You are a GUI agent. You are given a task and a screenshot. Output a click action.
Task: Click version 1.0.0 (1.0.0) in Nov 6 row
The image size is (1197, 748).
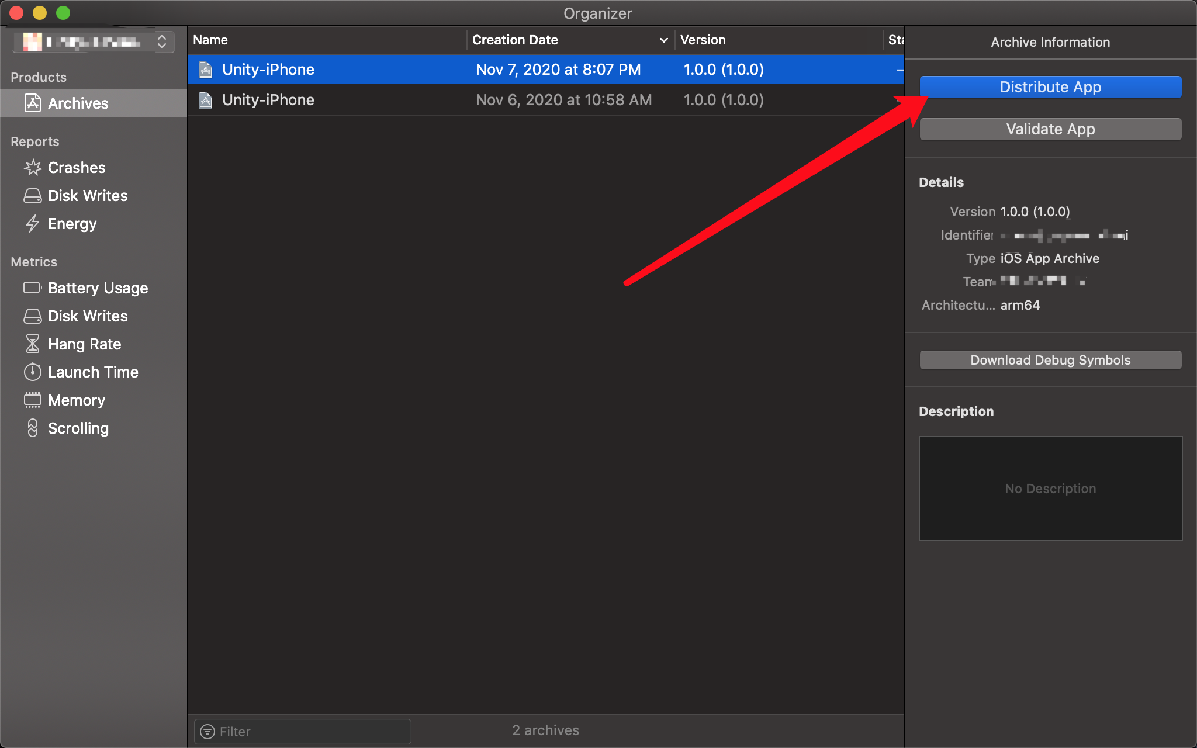pos(724,100)
